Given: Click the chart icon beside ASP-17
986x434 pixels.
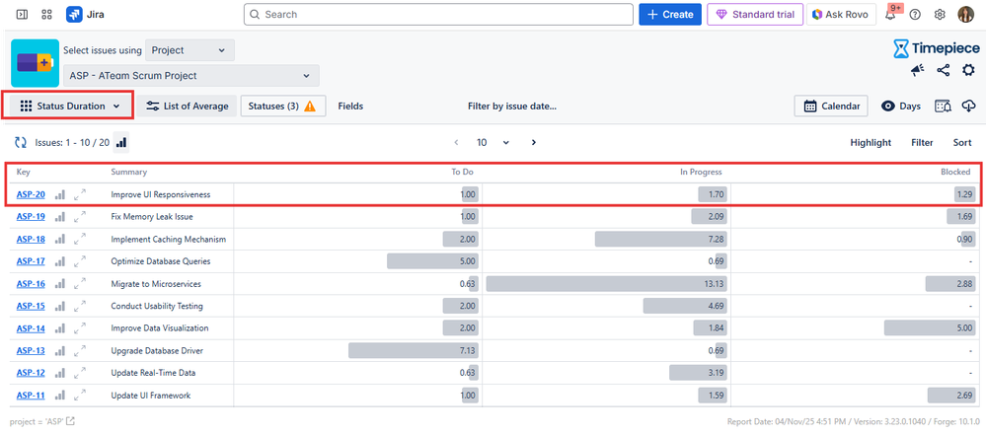Looking at the screenshot, I should (x=61, y=261).
